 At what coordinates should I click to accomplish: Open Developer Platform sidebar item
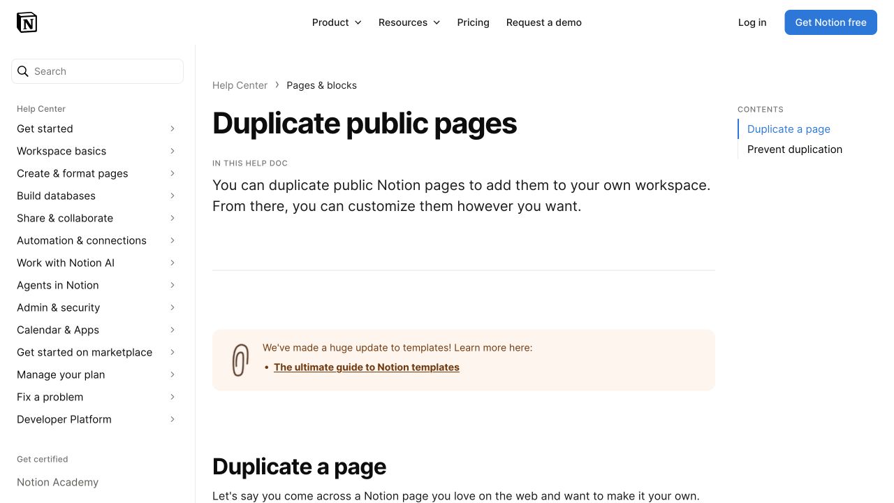[x=64, y=419]
